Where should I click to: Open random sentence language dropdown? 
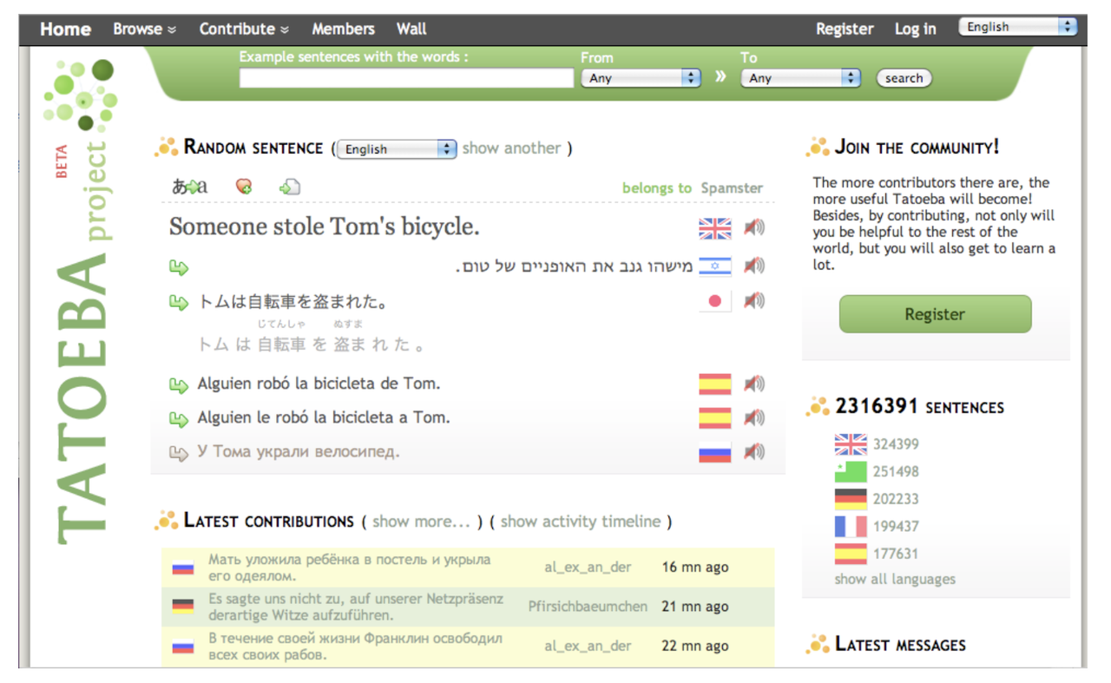coord(397,149)
